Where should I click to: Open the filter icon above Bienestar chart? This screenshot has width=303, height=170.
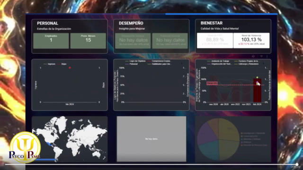(x=261, y=56)
